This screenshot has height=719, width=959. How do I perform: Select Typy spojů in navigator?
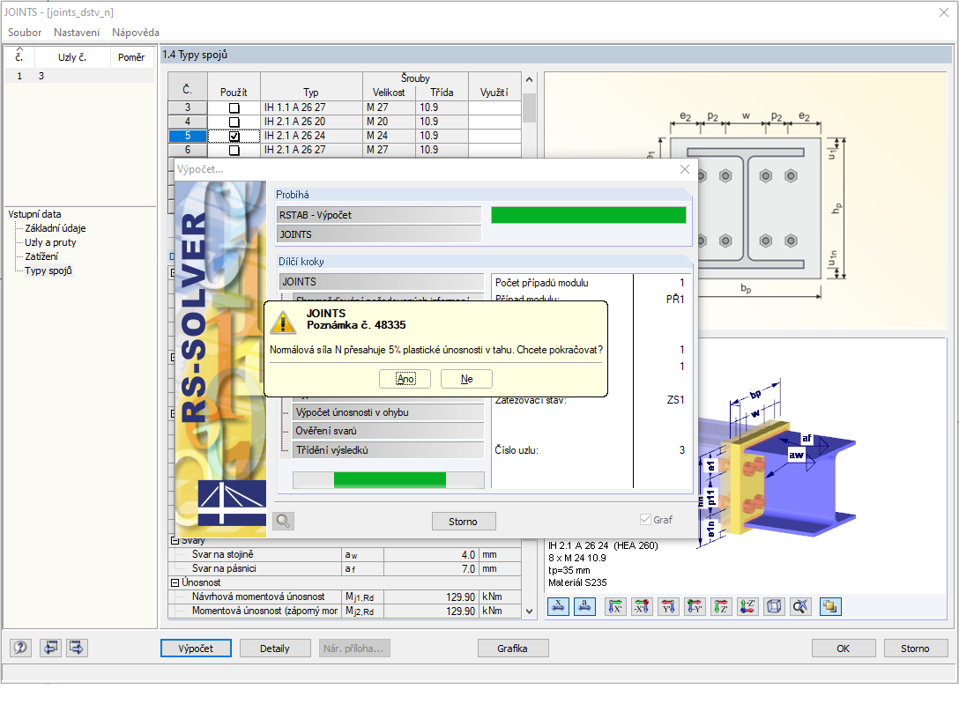(48, 271)
